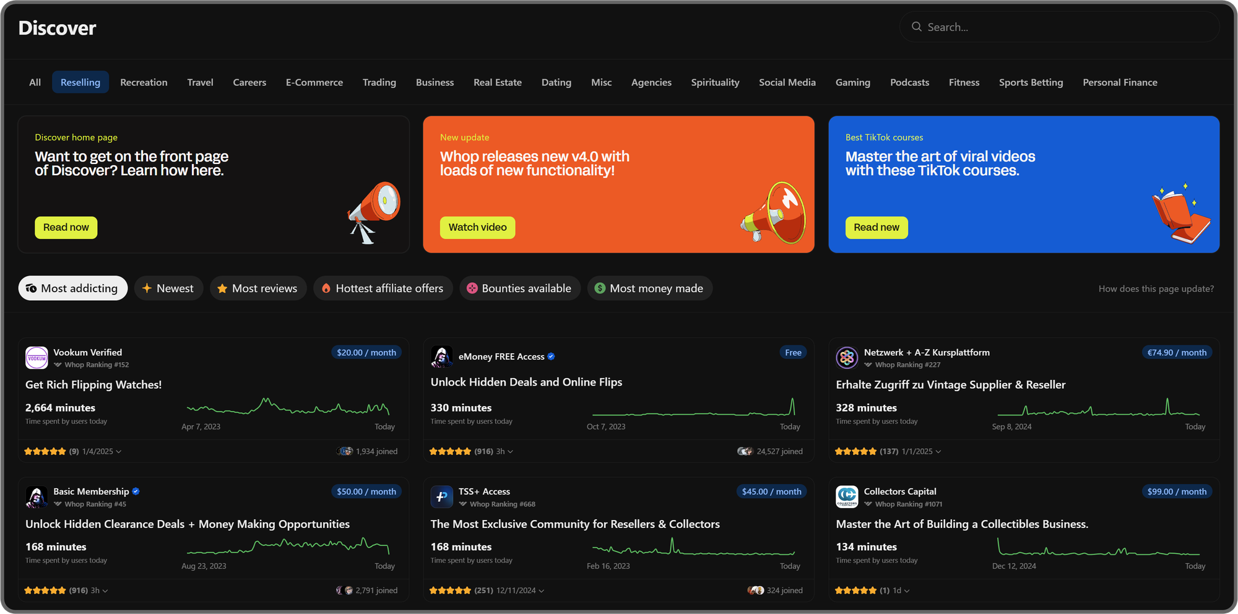Click '328 minutes' value
The height and width of the screenshot is (614, 1238).
(x=866, y=408)
